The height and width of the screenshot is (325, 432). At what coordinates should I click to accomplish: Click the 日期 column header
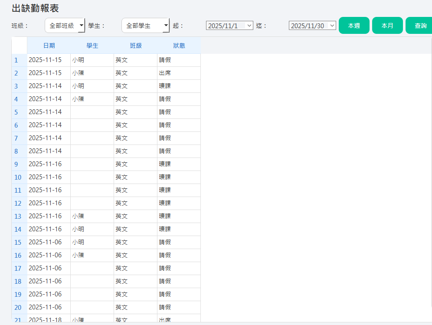[49, 45]
